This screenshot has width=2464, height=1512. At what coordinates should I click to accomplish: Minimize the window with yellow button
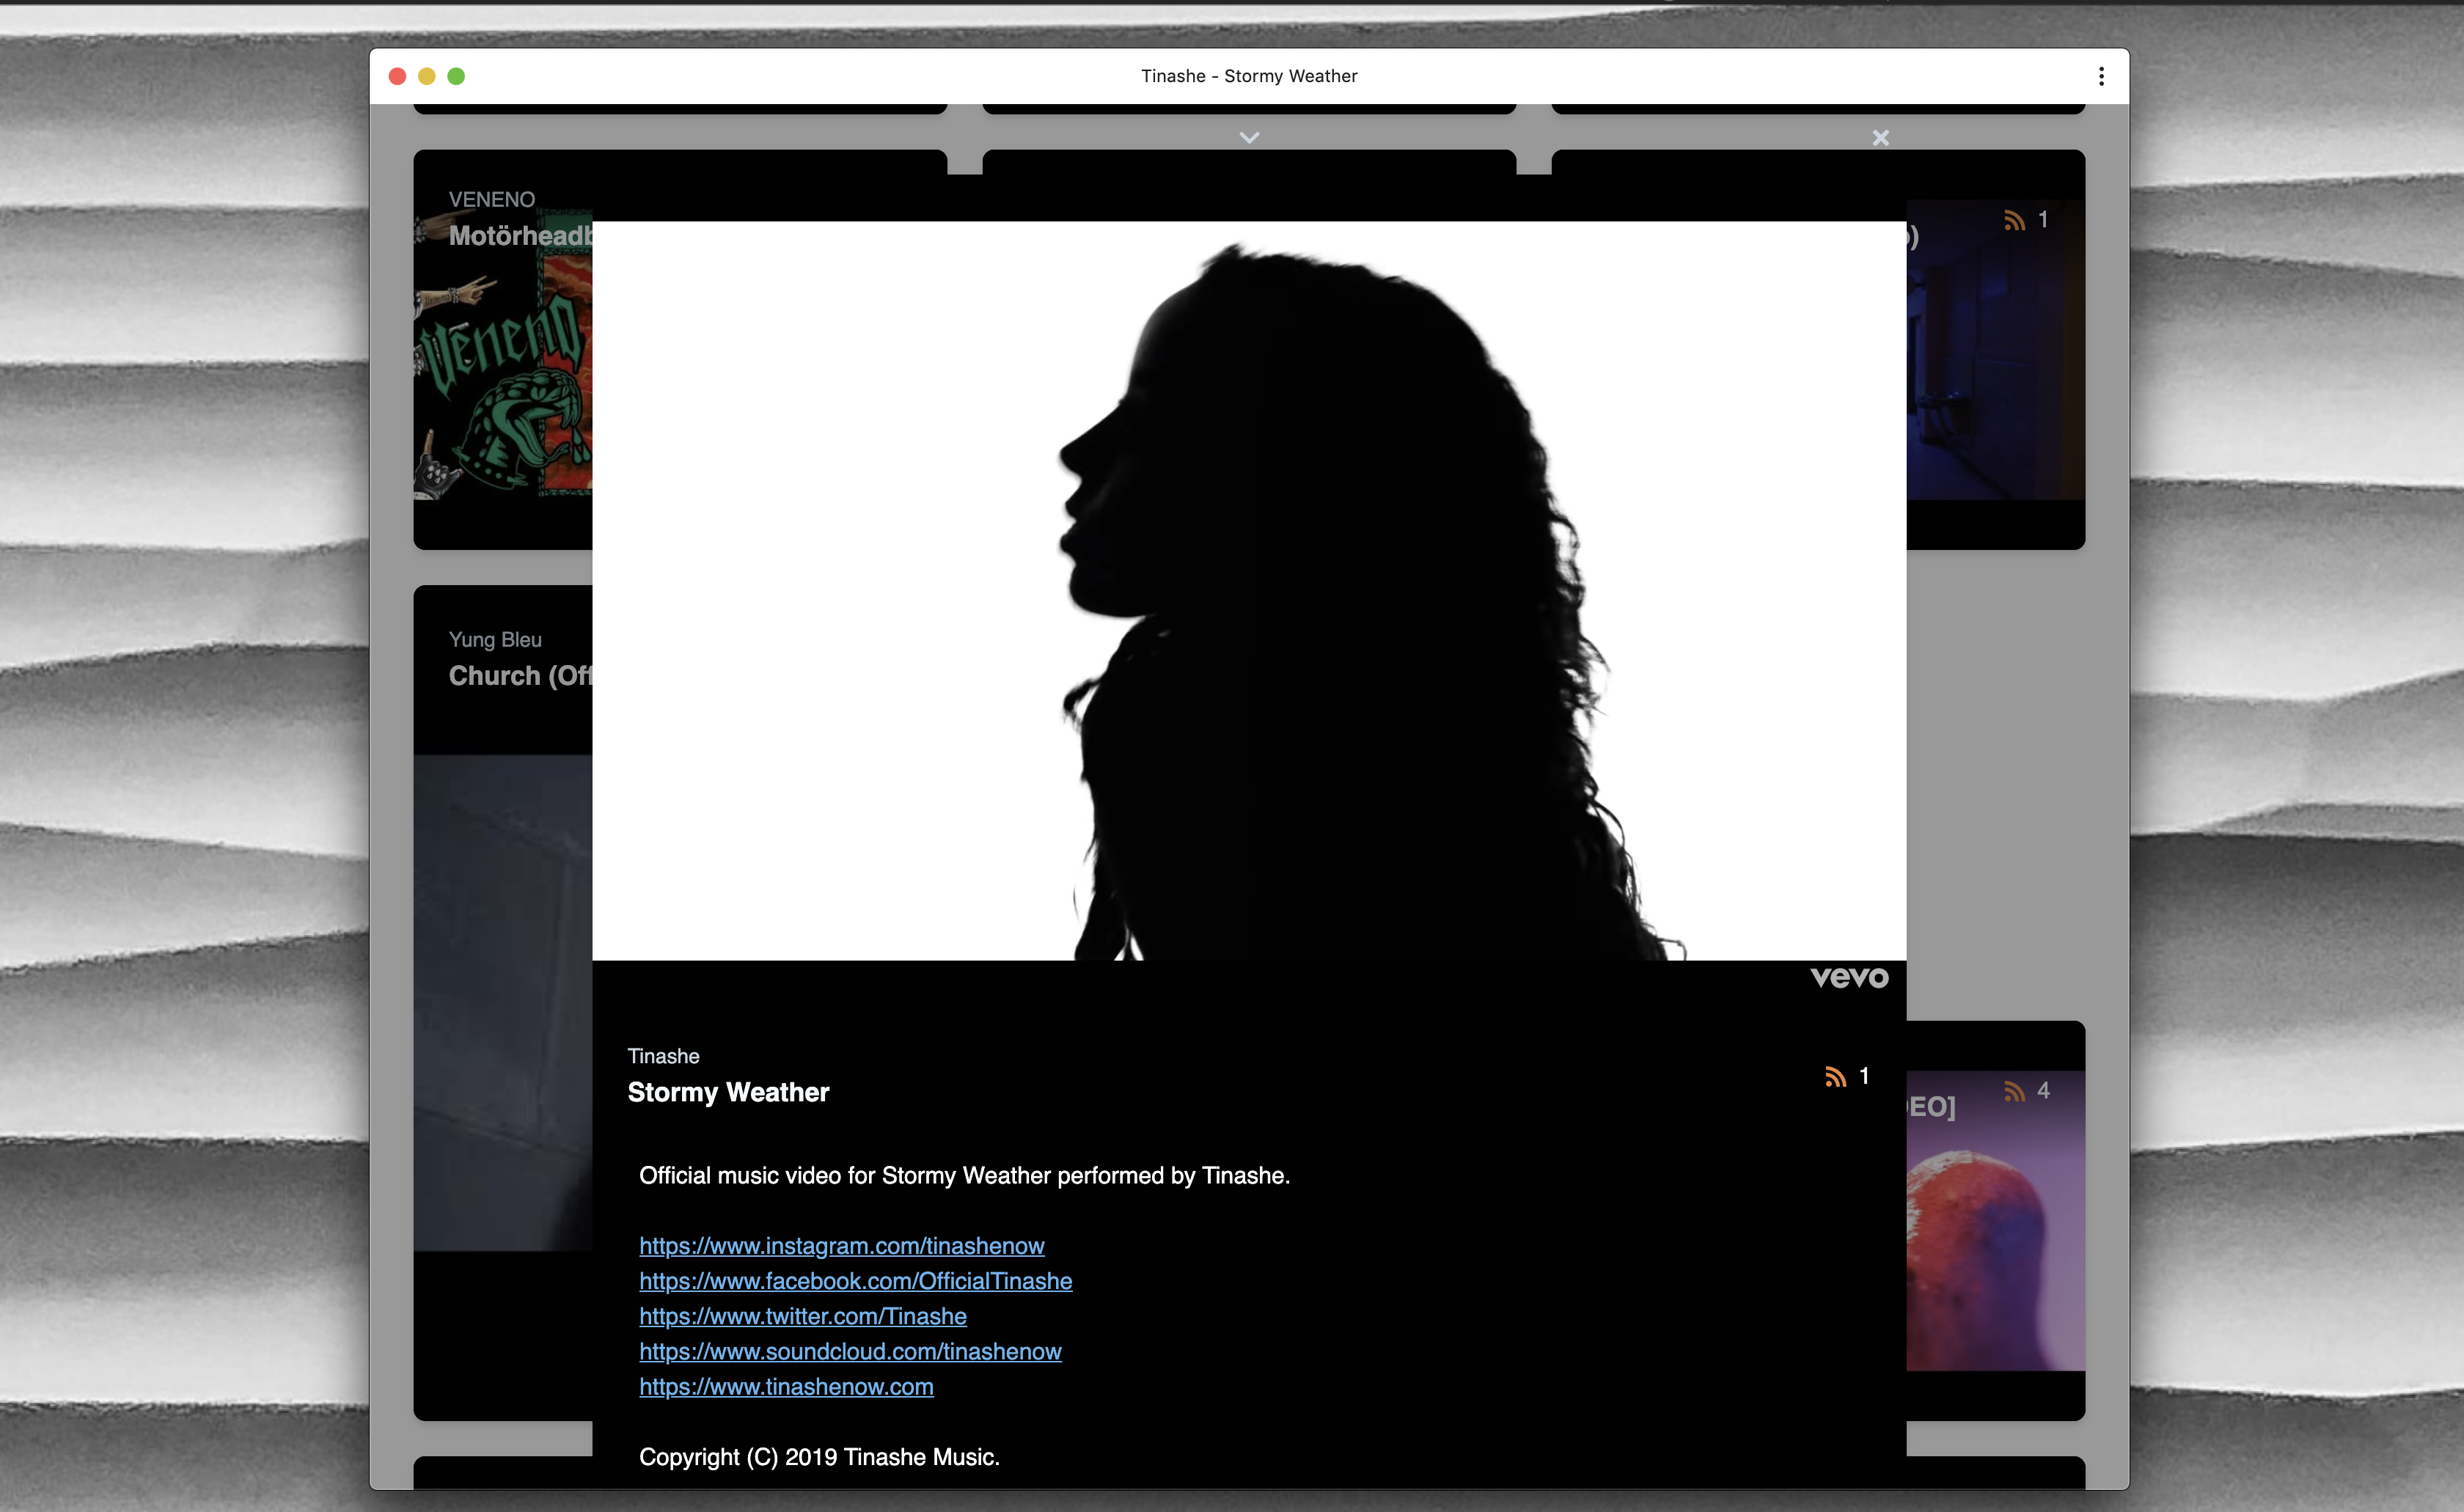tap(426, 76)
